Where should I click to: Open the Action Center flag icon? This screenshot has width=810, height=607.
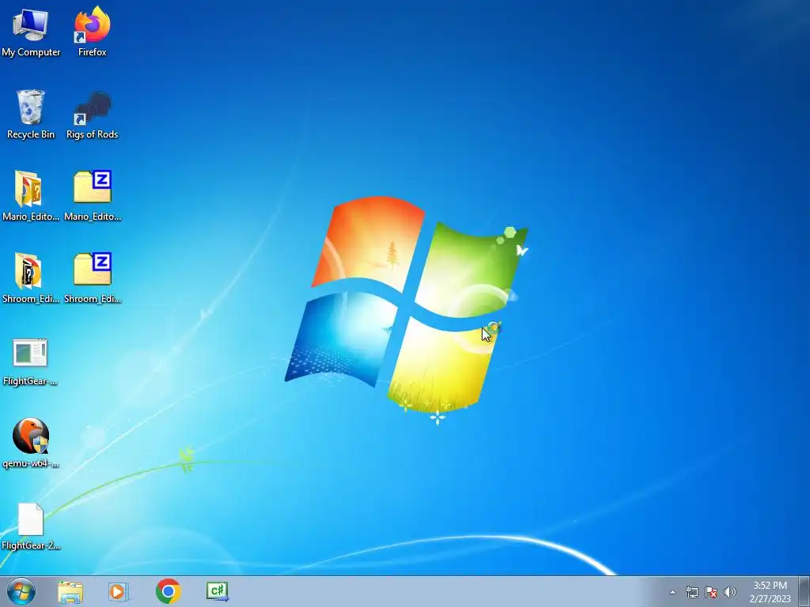click(x=711, y=592)
